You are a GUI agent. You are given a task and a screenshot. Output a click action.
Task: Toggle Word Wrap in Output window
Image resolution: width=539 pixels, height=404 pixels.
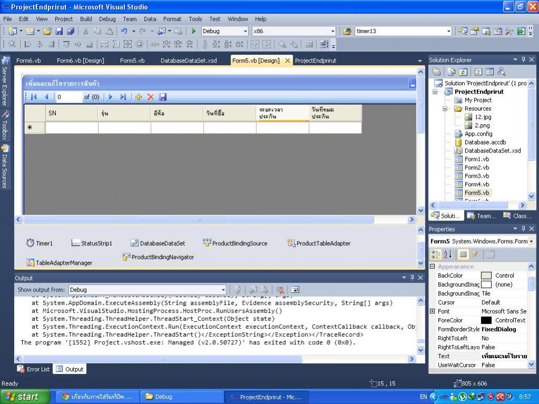coord(295,289)
